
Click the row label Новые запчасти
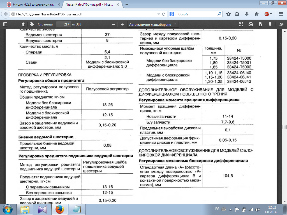pos(161,116)
